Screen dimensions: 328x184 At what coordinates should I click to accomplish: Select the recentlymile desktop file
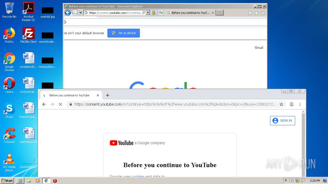tap(48, 37)
